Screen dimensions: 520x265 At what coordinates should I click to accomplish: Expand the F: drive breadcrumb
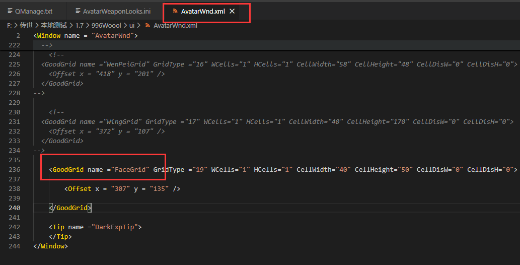coord(10,25)
